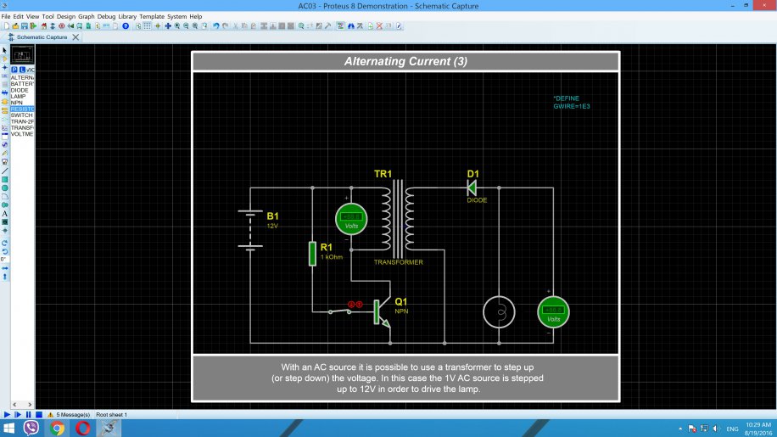Click the blue help question-mark icon

tap(126, 26)
